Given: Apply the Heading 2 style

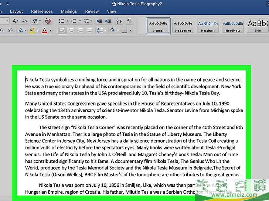Looking at the screenshot, I should click(233, 26).
